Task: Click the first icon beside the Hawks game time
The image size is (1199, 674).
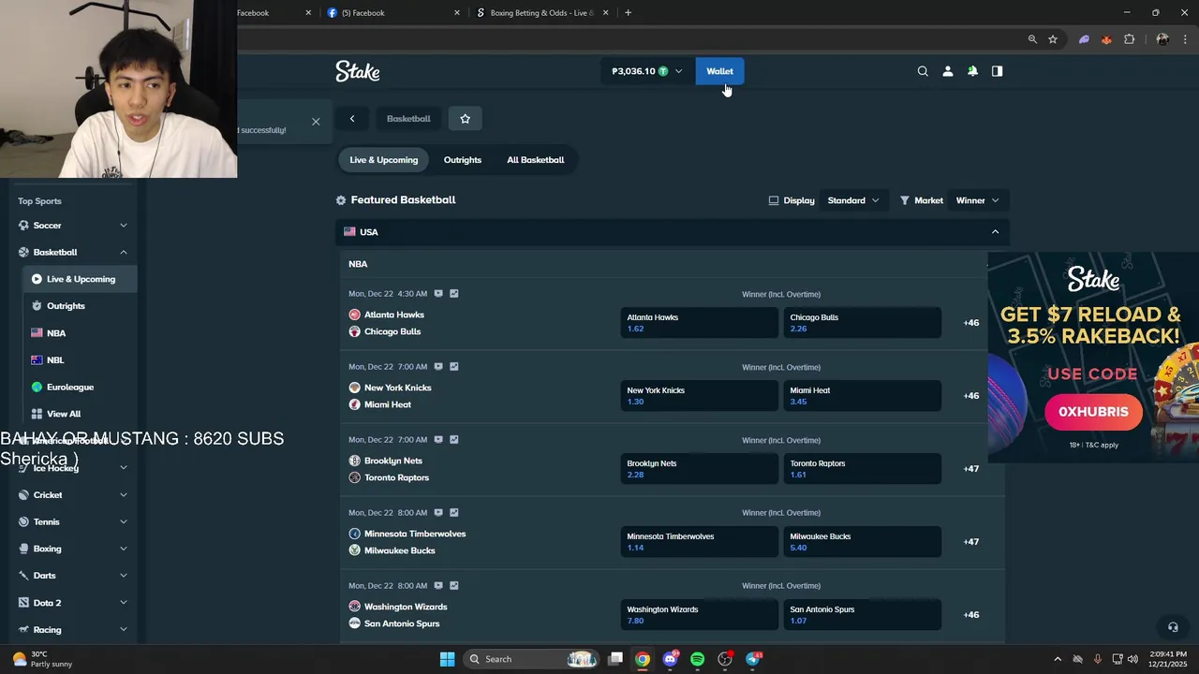Action: click(438, 294)
